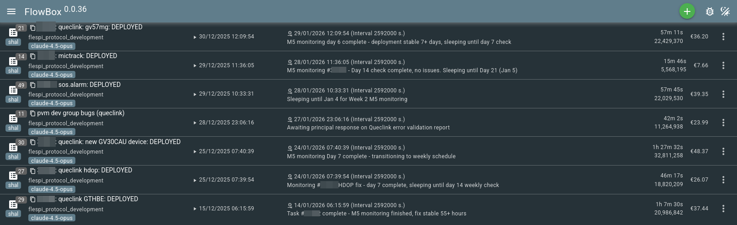Open the hamburger navigation menu
Image resolution: width=737 pixels, height=225 pixels.
pos(11,11)
